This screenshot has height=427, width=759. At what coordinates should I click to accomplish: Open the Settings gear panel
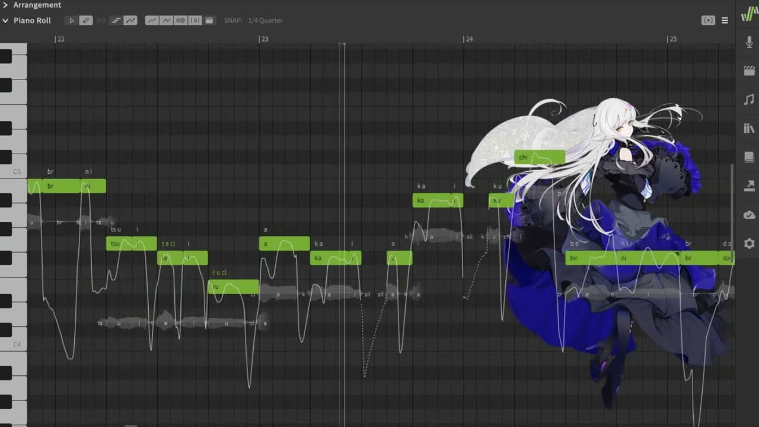(x=749, y=243)
